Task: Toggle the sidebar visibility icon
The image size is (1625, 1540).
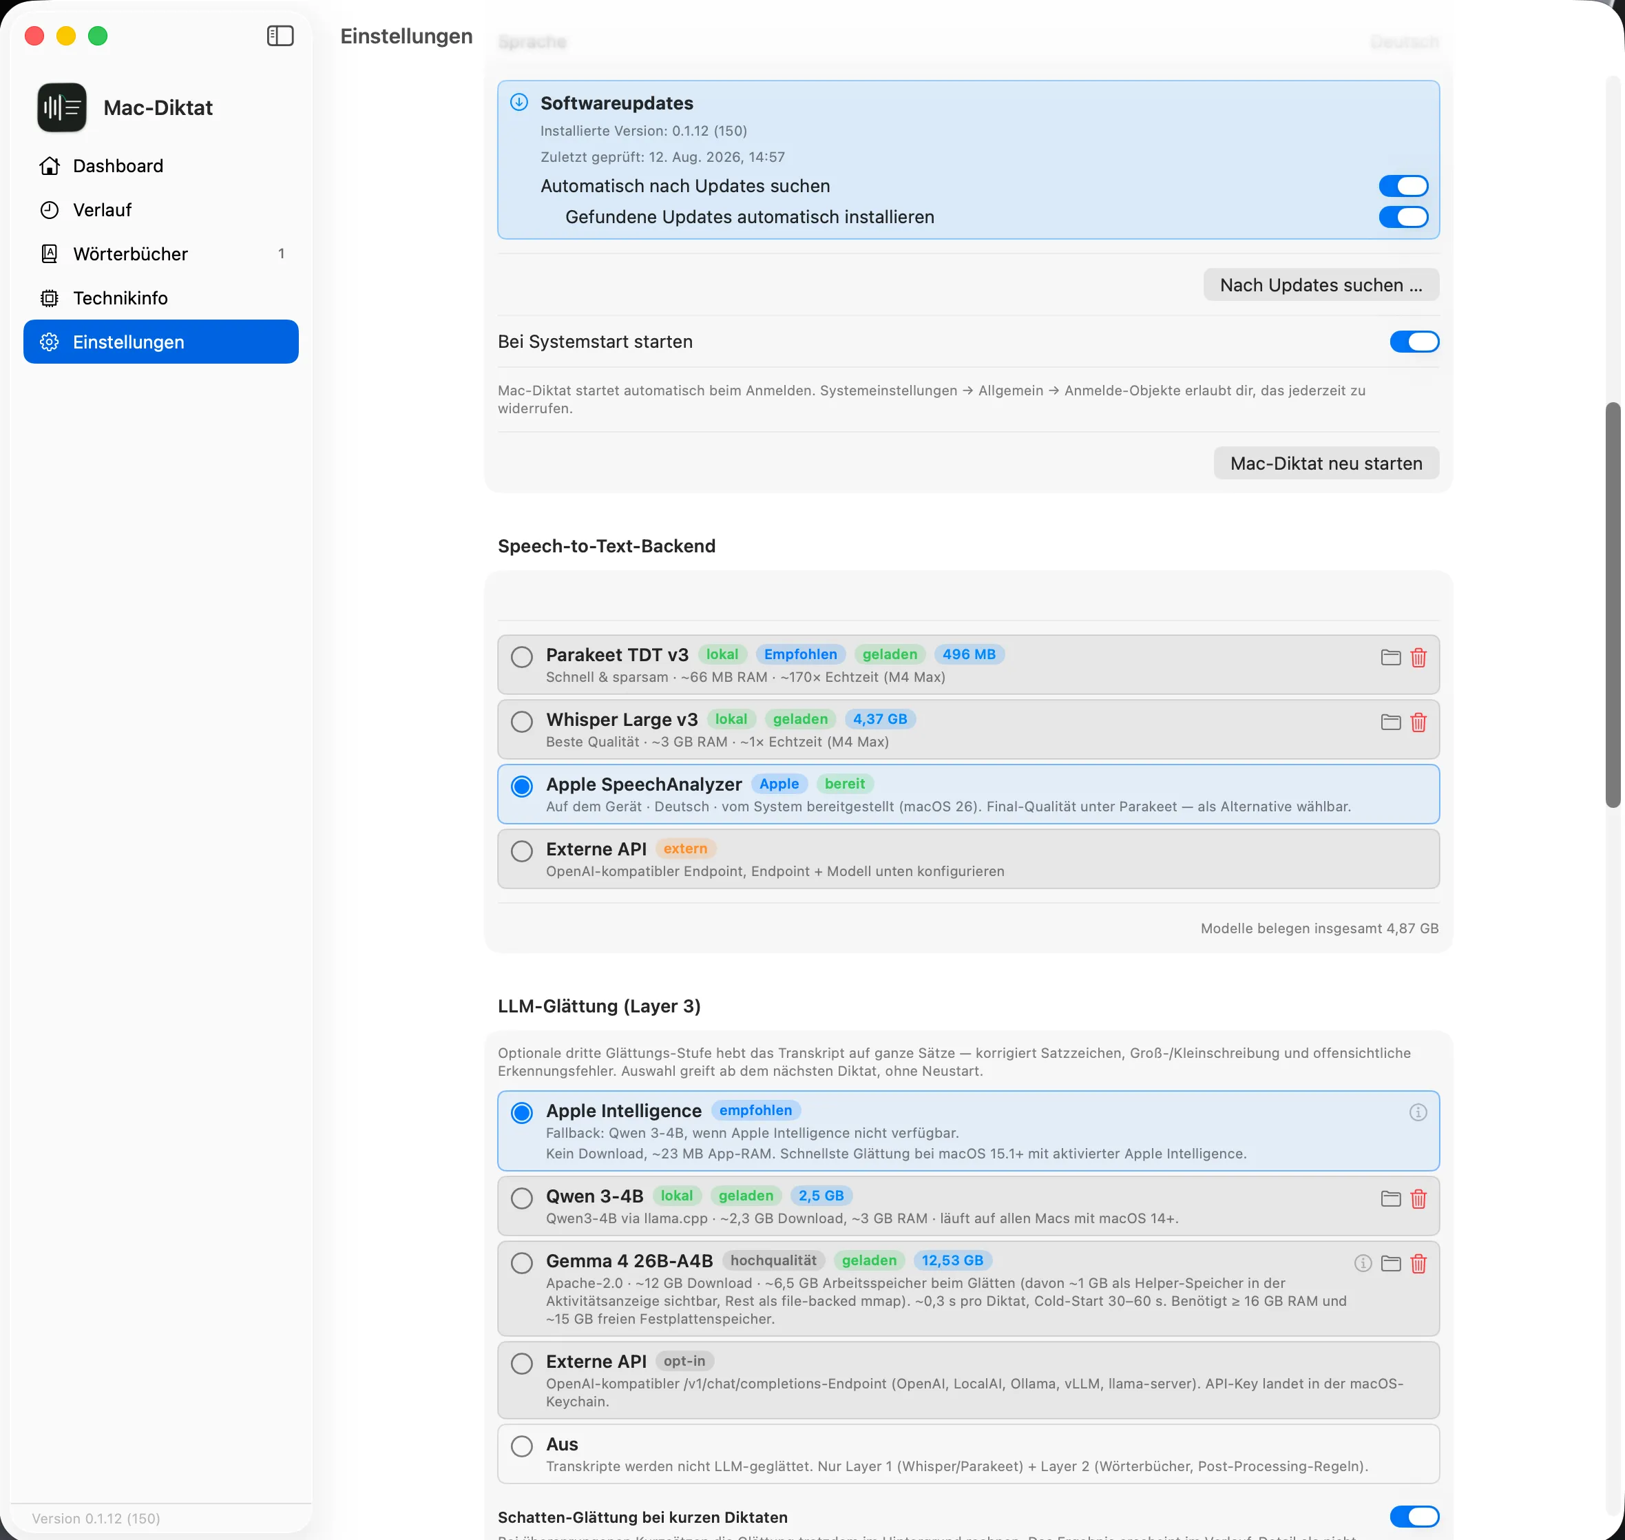Action: pos(280,36)
